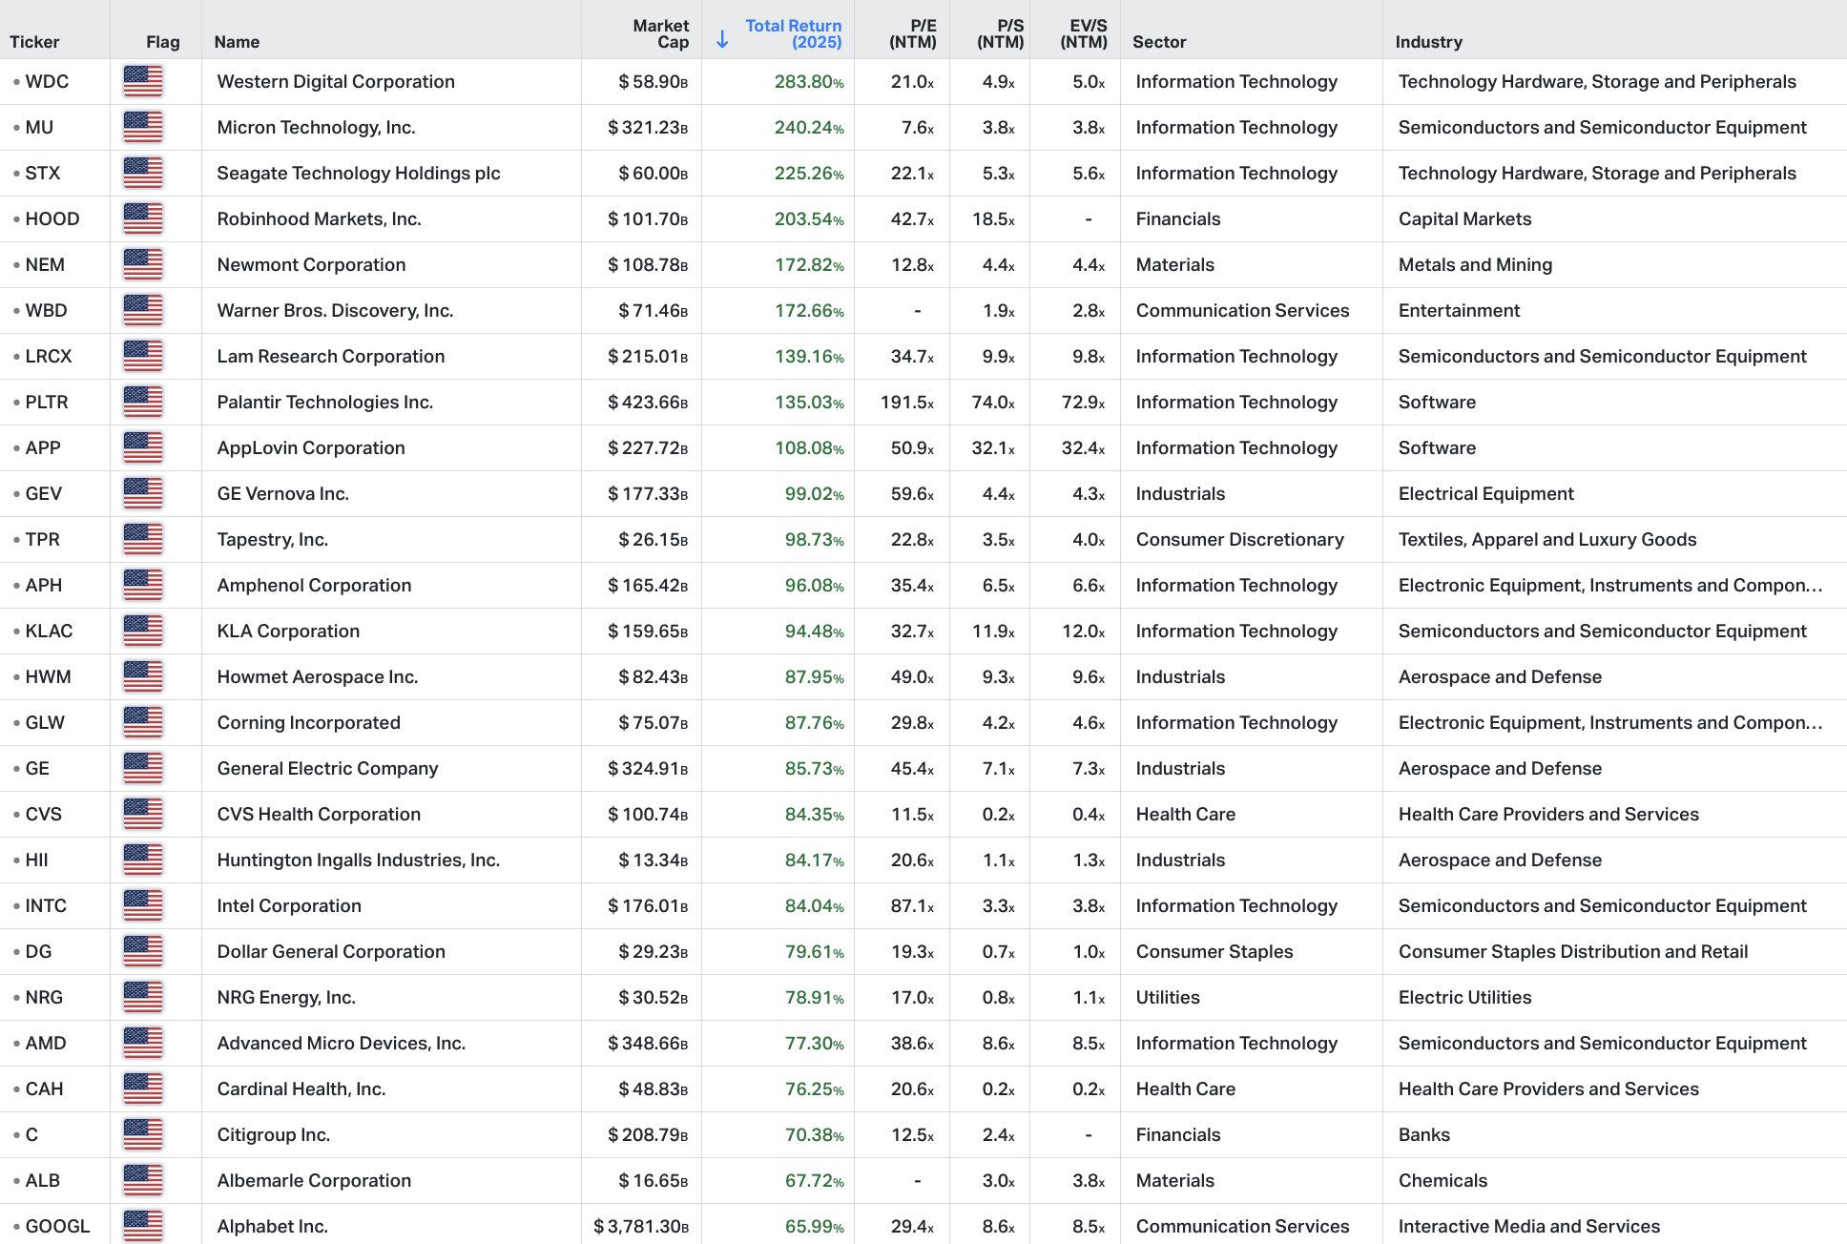
Task: Sort by EV/S (NTM) column header
Action: point(1085,33)
